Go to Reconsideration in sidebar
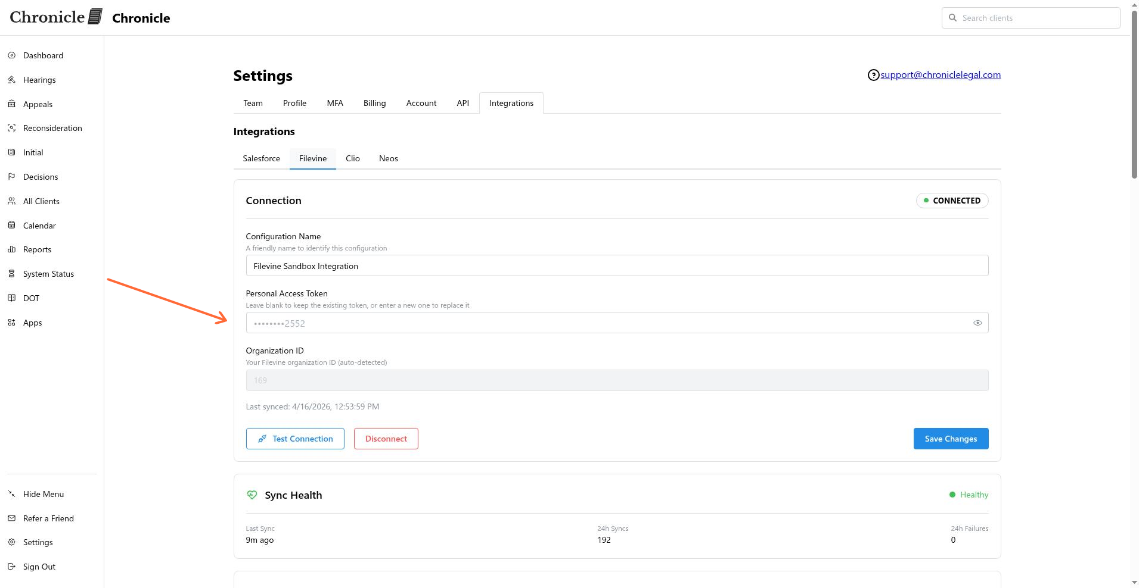The image size is (1139, 588). coord(52,128)
